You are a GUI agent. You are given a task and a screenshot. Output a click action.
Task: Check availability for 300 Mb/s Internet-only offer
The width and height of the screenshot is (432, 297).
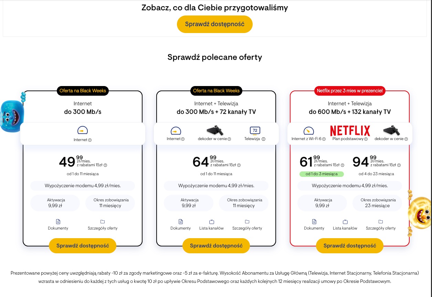point(83,246)
